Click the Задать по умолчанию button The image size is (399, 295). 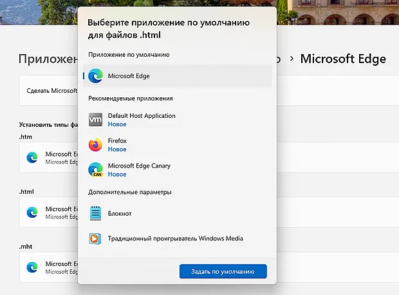223,271
